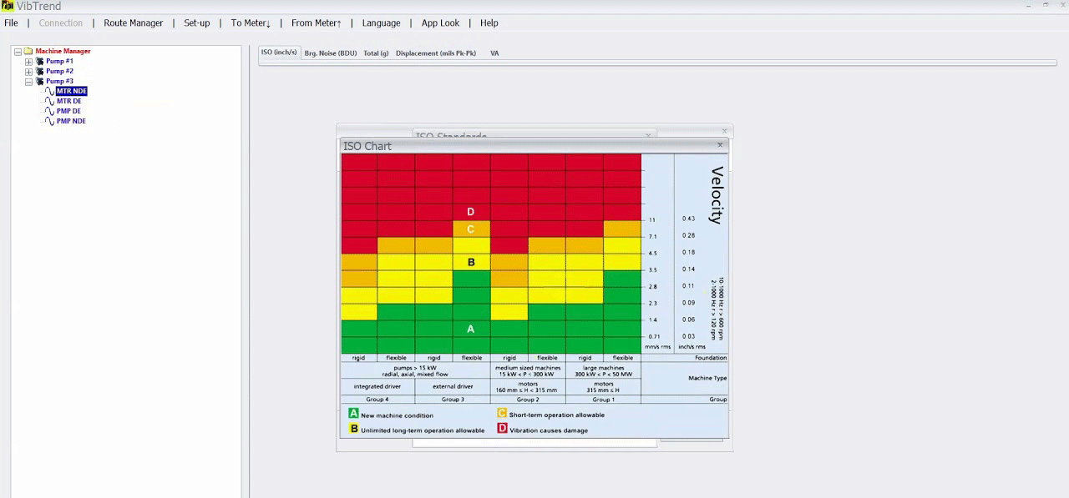
Task: Switch to the Displacement (mils Pk-Pk) tab
Action: 436,53
